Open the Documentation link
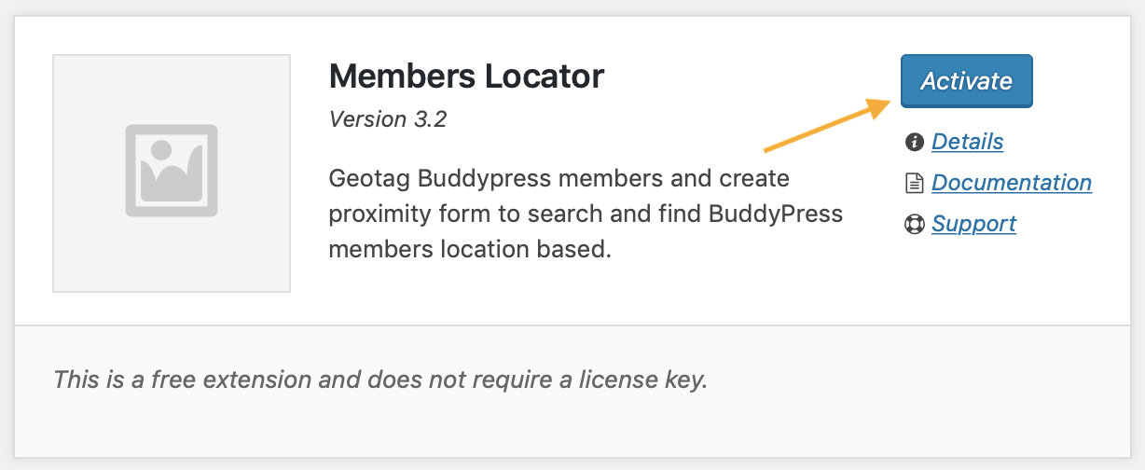The height and width of the screenshot is (470, 1145). coord(1012,183)
